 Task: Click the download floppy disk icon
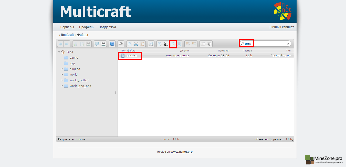pyautogui.click(x=103, y=44)
